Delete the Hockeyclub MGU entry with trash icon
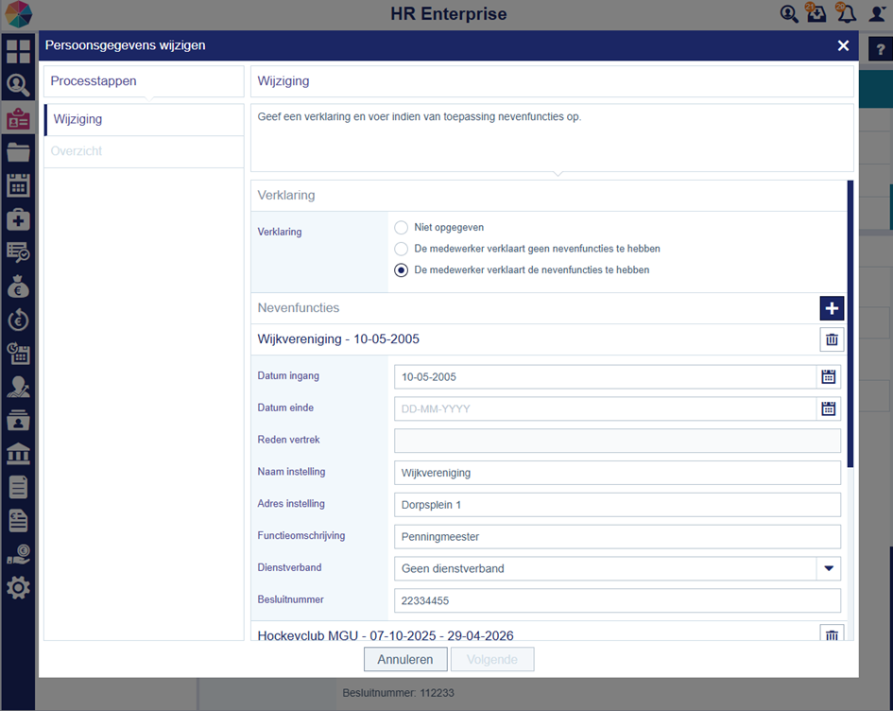Viewport: 893px width, 711px height. click(832, 633)
